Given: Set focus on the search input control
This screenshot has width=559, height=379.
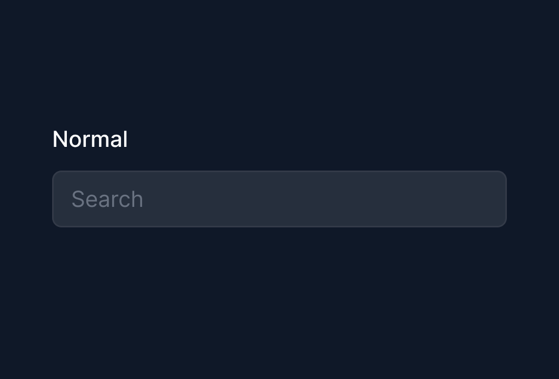Looking at the screenshot, I should pos(279,199).
